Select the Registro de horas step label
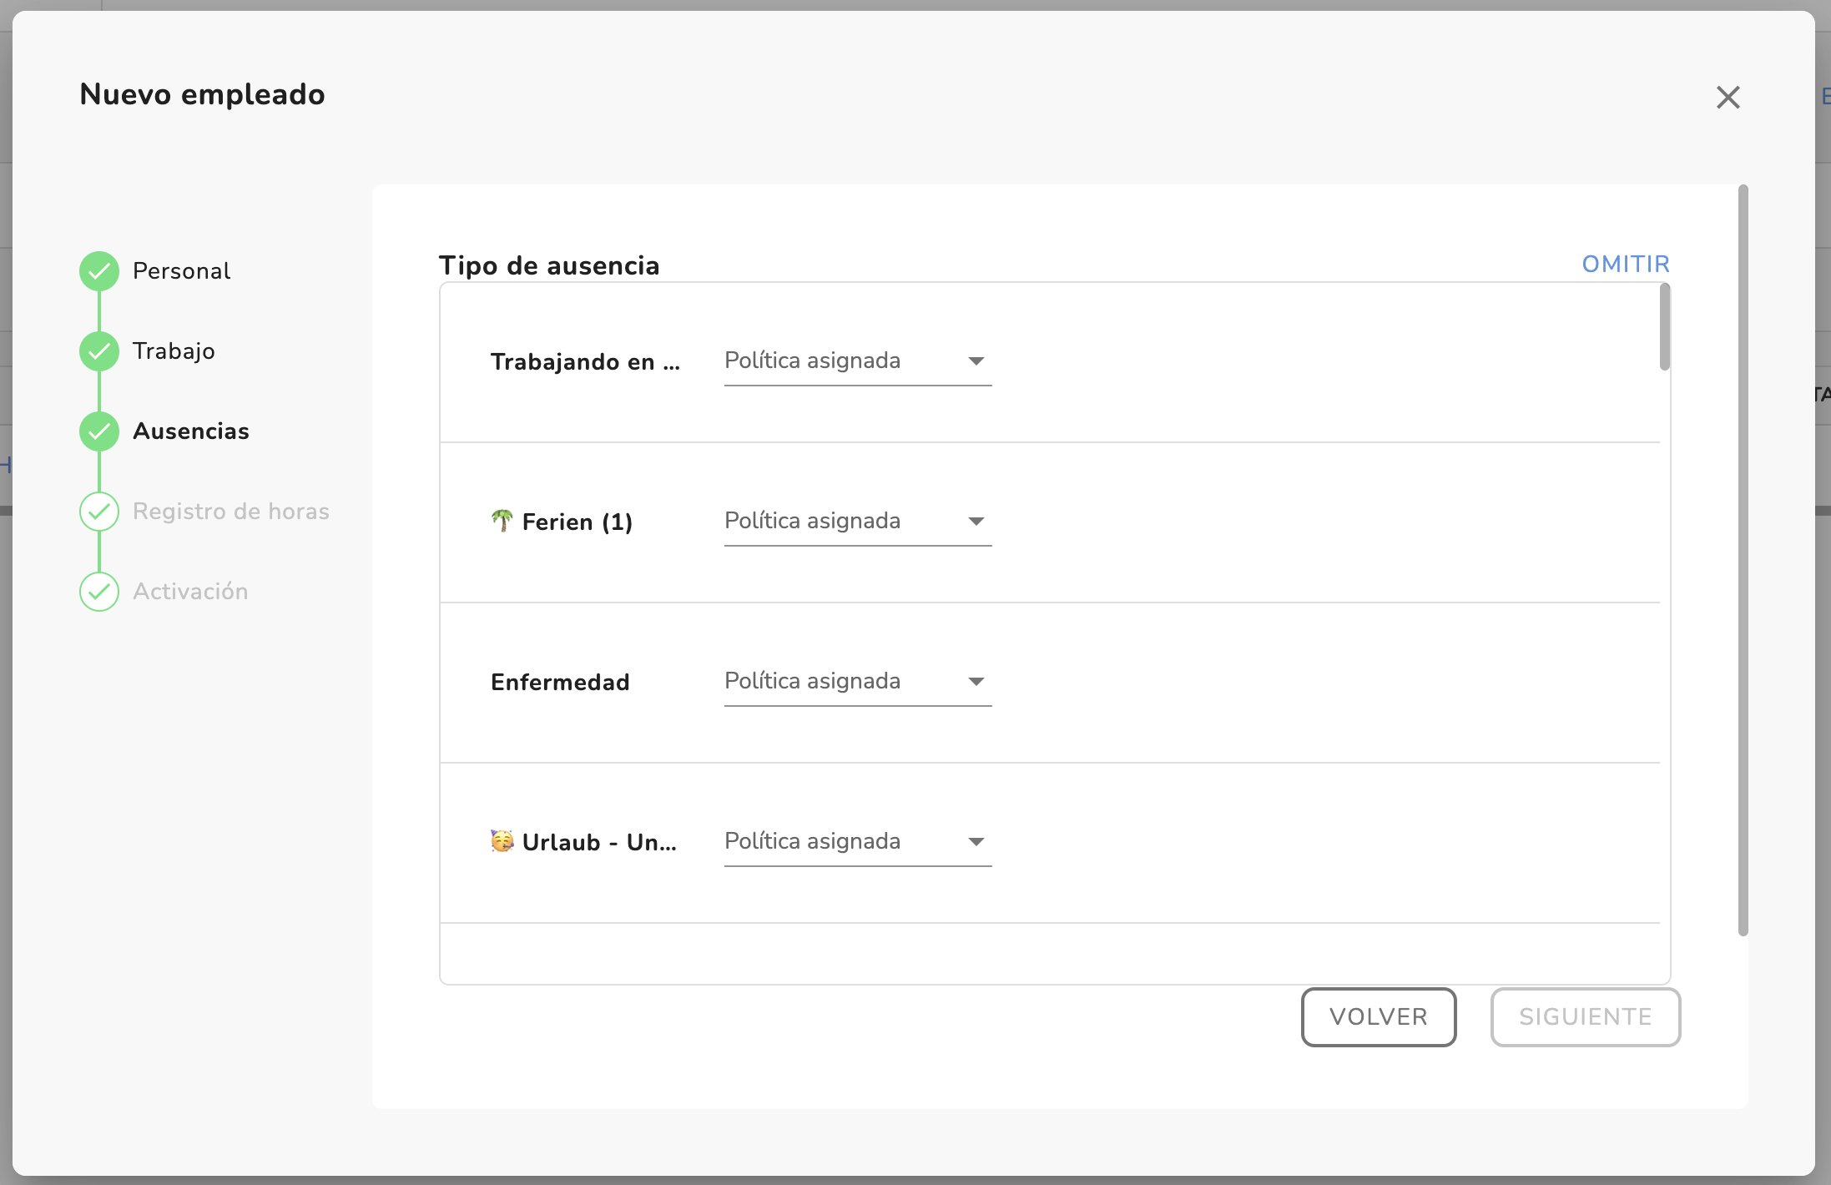Viewport: 1831px width, 1185px height. pos(230,512)
